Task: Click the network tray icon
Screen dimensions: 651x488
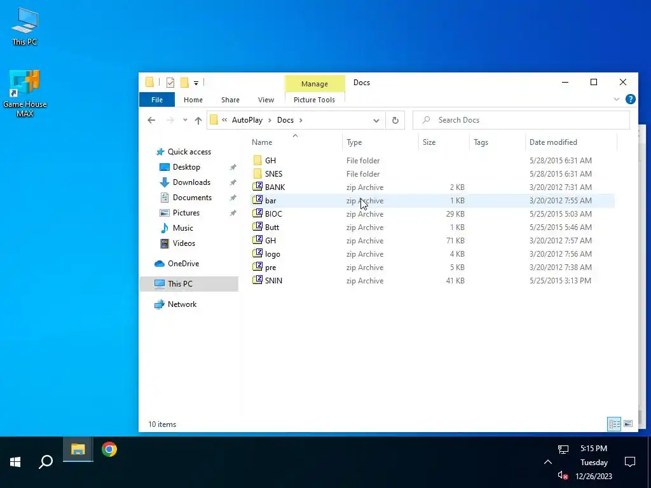Action: click(x=563, y=449)
